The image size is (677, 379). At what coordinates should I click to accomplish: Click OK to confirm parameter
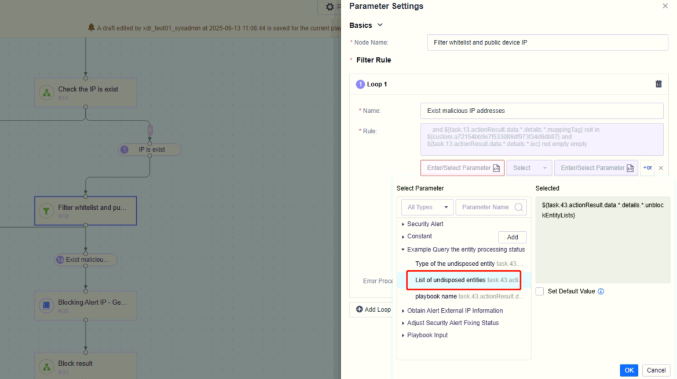[x=629, y=370]
